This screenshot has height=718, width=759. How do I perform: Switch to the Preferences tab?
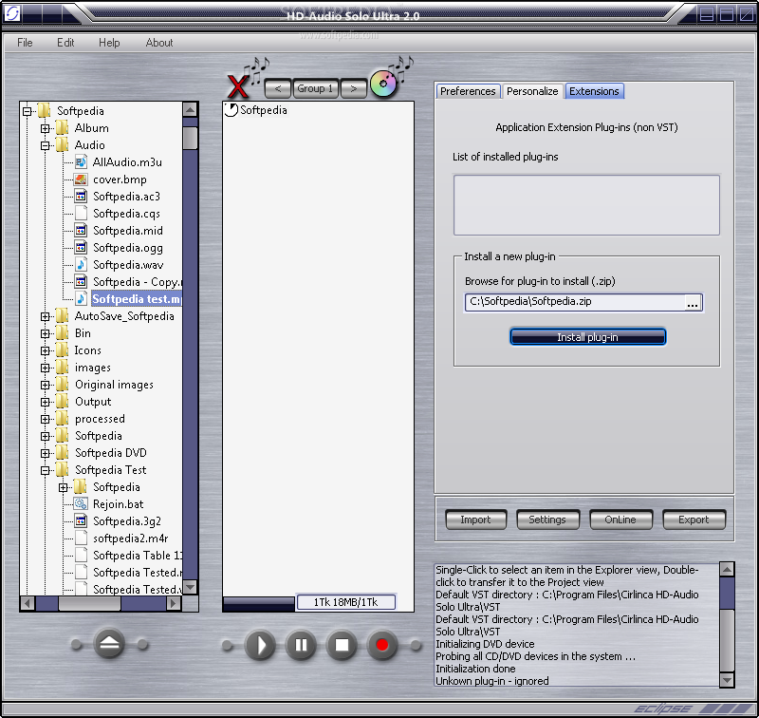coord(468,91)
